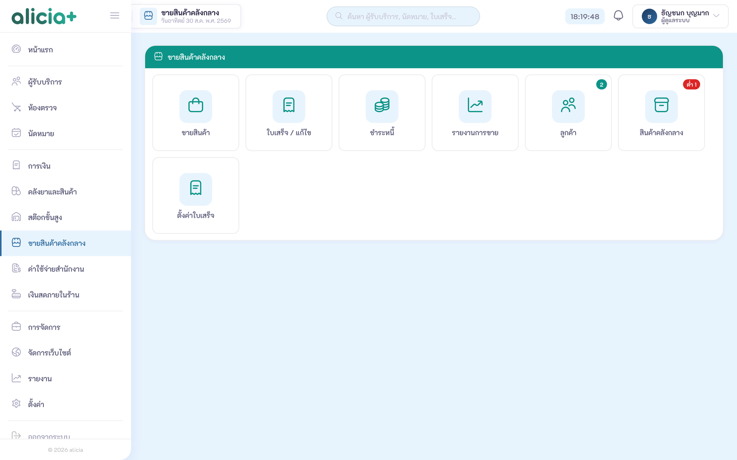Click ขายสินค้า tile label text
Viewport: 737px width, 460px height.
click(x=196, y=132)
